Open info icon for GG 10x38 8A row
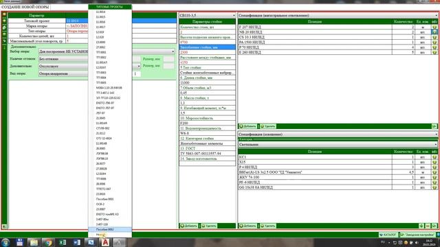This screenshot has height=247, width=440. [434, 187]
